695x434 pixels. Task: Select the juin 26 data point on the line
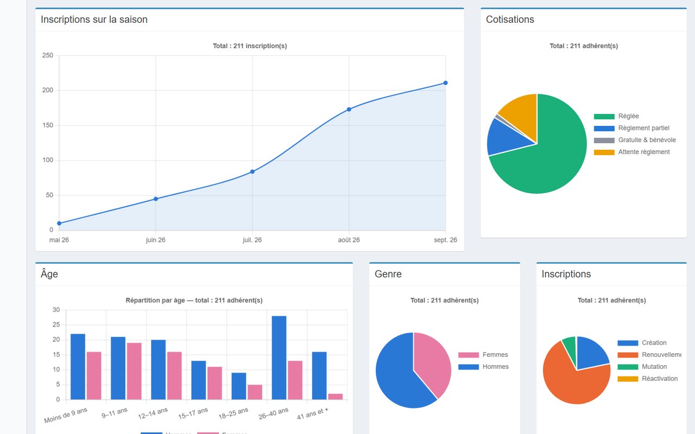coord(156,199)
